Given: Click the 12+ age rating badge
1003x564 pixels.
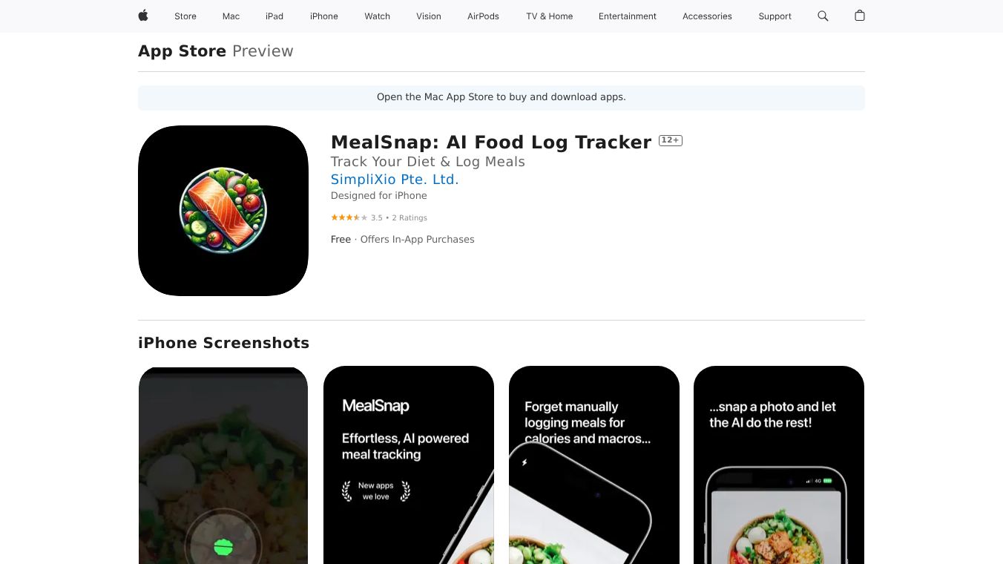Looking at the screenshot, I should [x=671, y=140].
